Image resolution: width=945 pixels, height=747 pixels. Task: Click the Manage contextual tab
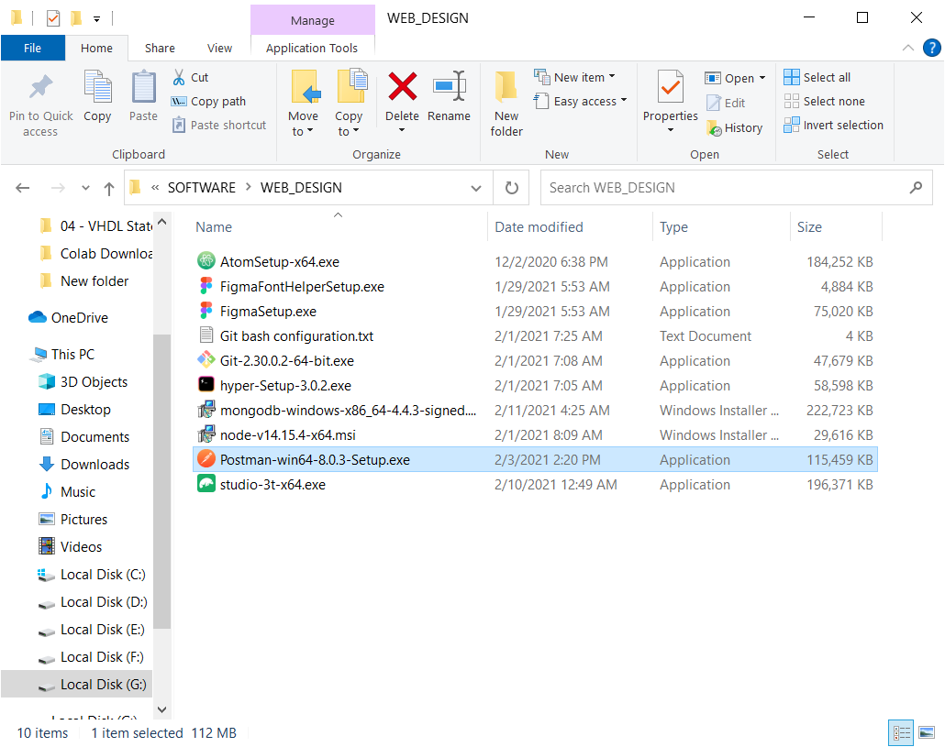point(312,20)
